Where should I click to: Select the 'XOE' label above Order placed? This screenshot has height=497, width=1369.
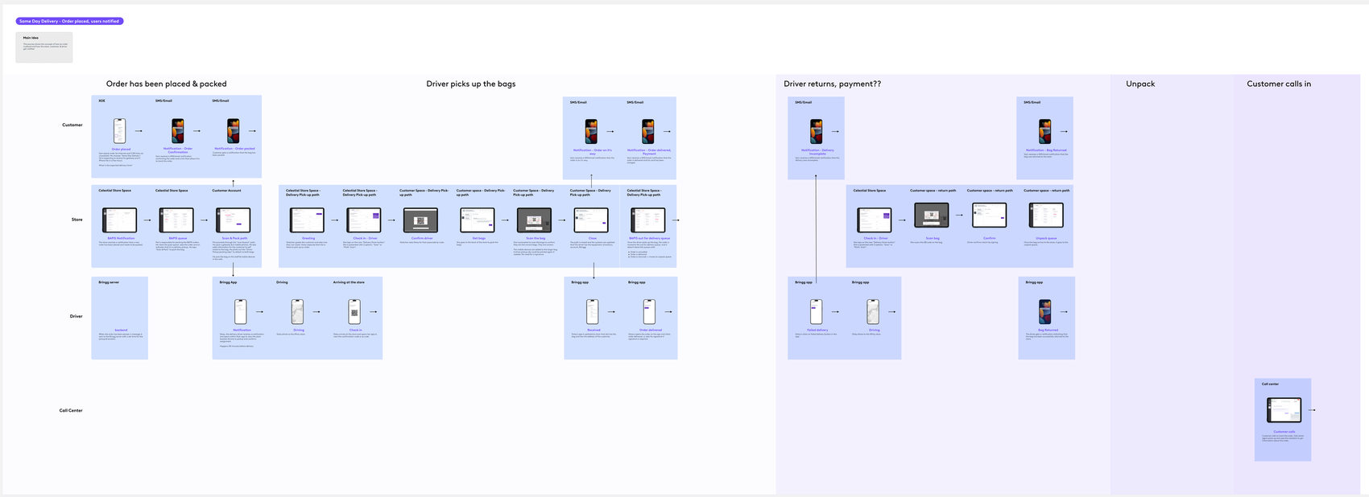102,101
